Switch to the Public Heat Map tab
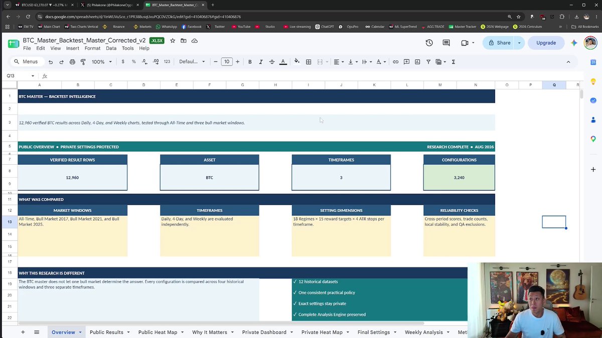 [158, 332]
